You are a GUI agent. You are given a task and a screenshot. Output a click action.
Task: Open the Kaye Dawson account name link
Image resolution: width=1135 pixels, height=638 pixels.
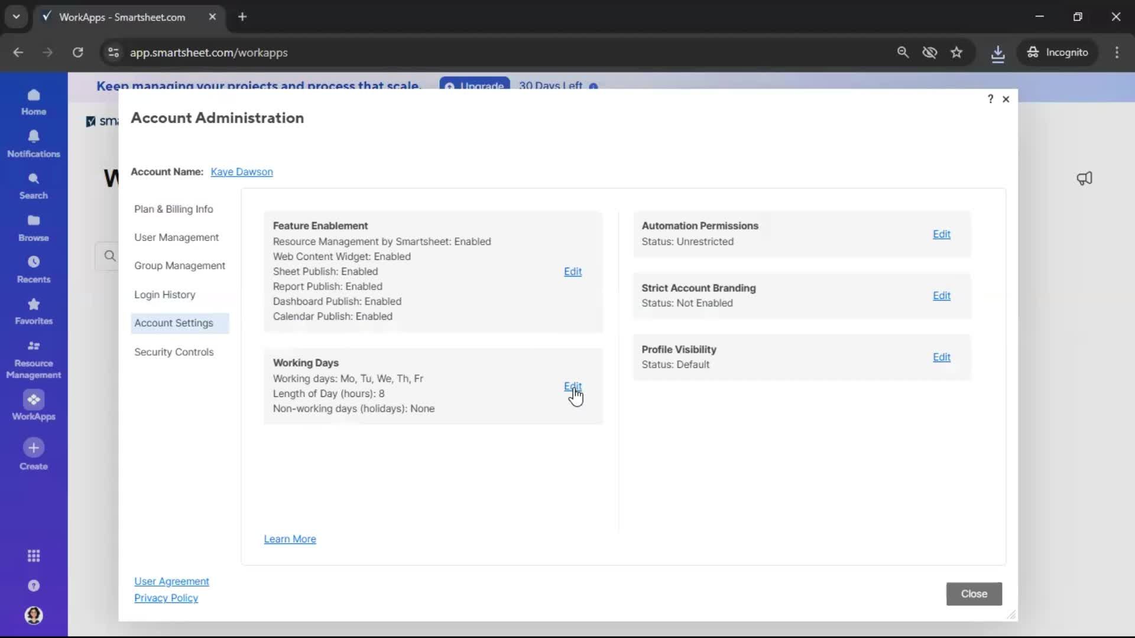pos(242,172)
